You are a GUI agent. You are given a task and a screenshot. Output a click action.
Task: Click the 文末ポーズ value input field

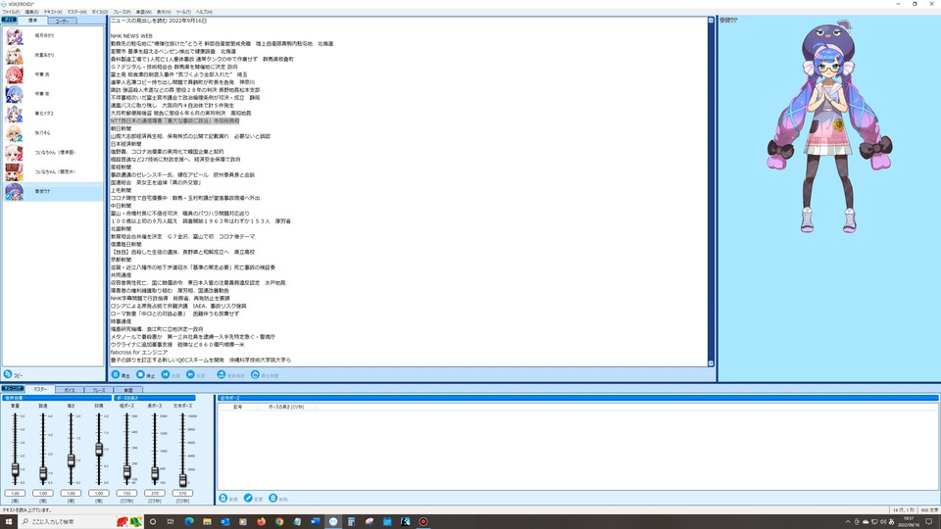pos(182,493)
